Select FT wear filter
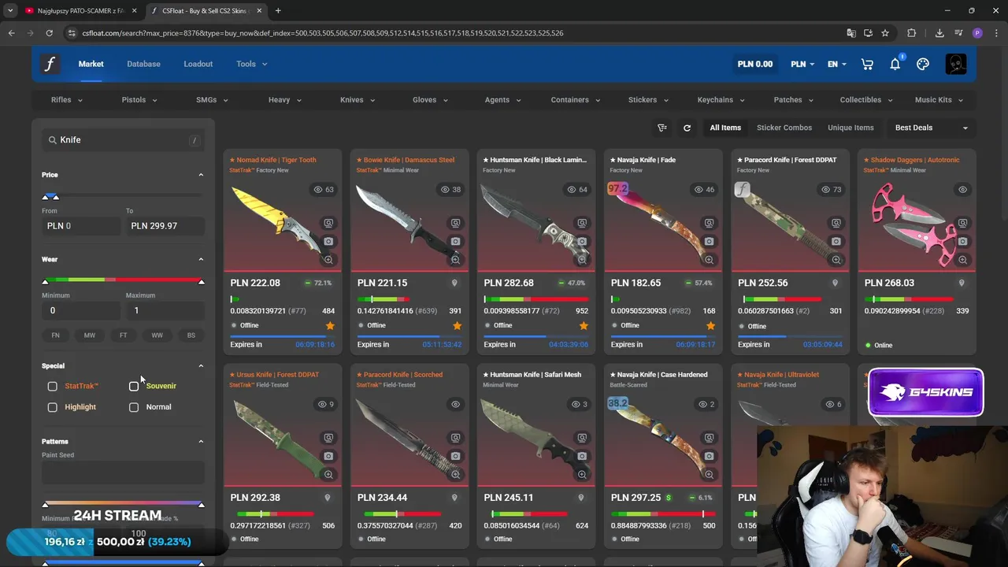Image resolution: width=1008 pixels, height=567 pixels. [124, 335]
